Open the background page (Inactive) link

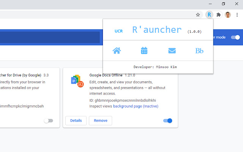(x=136, y=106)
